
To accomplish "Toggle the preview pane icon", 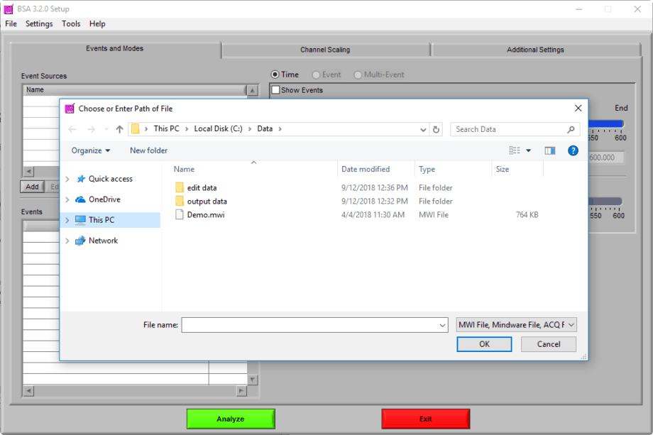I will (x=549, y=150).
